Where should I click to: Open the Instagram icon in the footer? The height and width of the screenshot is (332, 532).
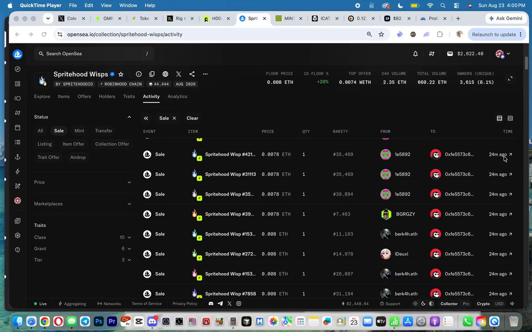(239, 304)
